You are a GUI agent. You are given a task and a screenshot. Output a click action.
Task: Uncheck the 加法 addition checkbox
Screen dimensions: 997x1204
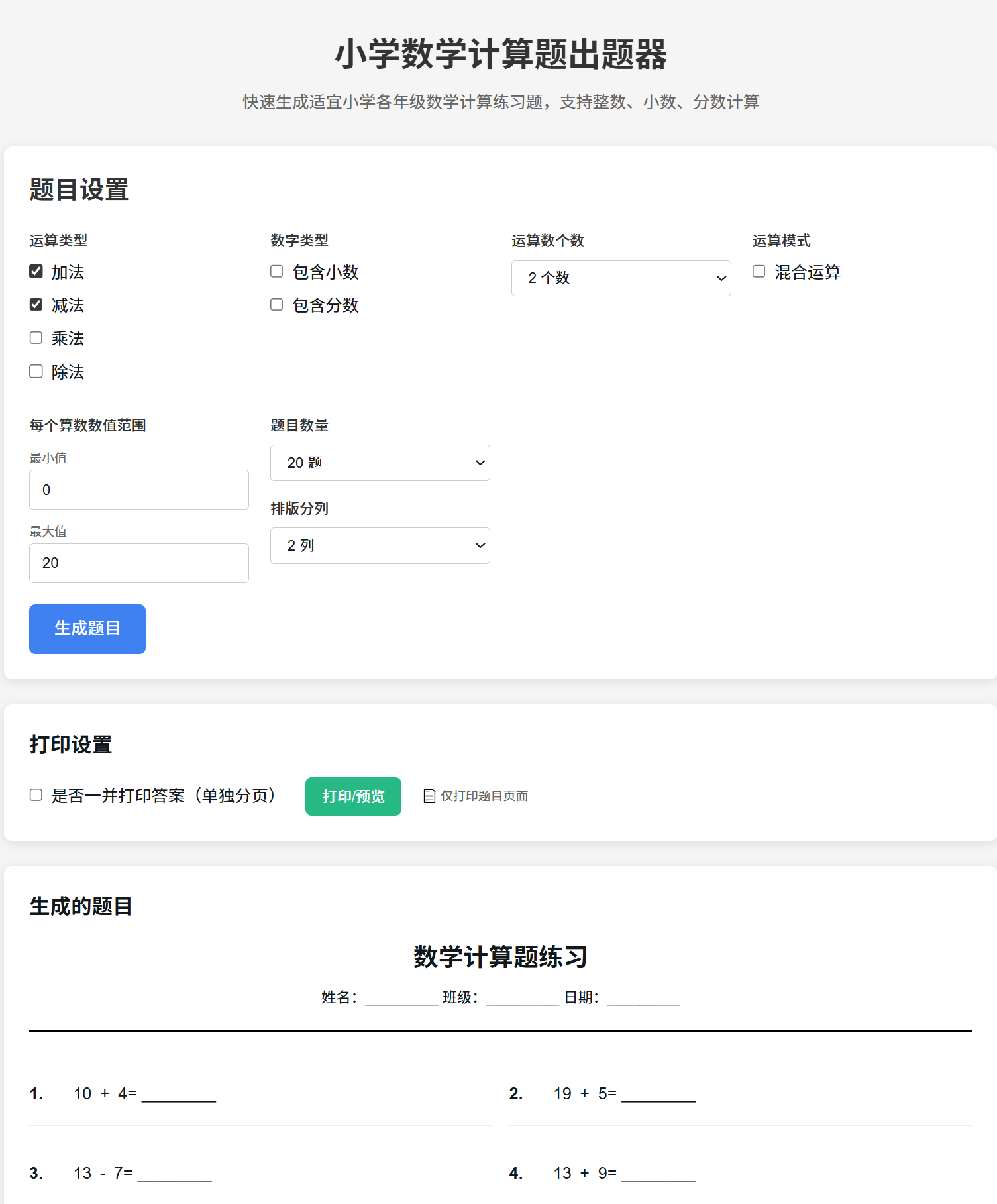coord(36,272)
